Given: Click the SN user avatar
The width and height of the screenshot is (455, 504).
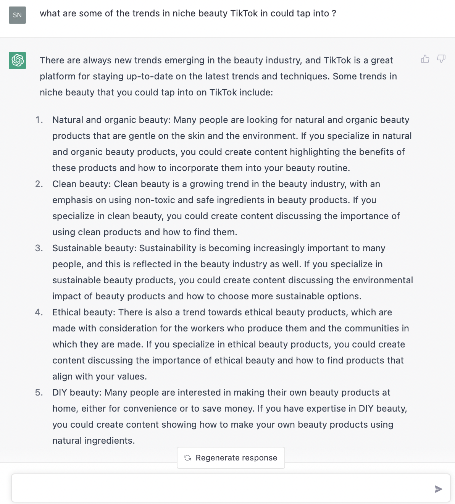Looking at the screenshot, I should [18, 15].
